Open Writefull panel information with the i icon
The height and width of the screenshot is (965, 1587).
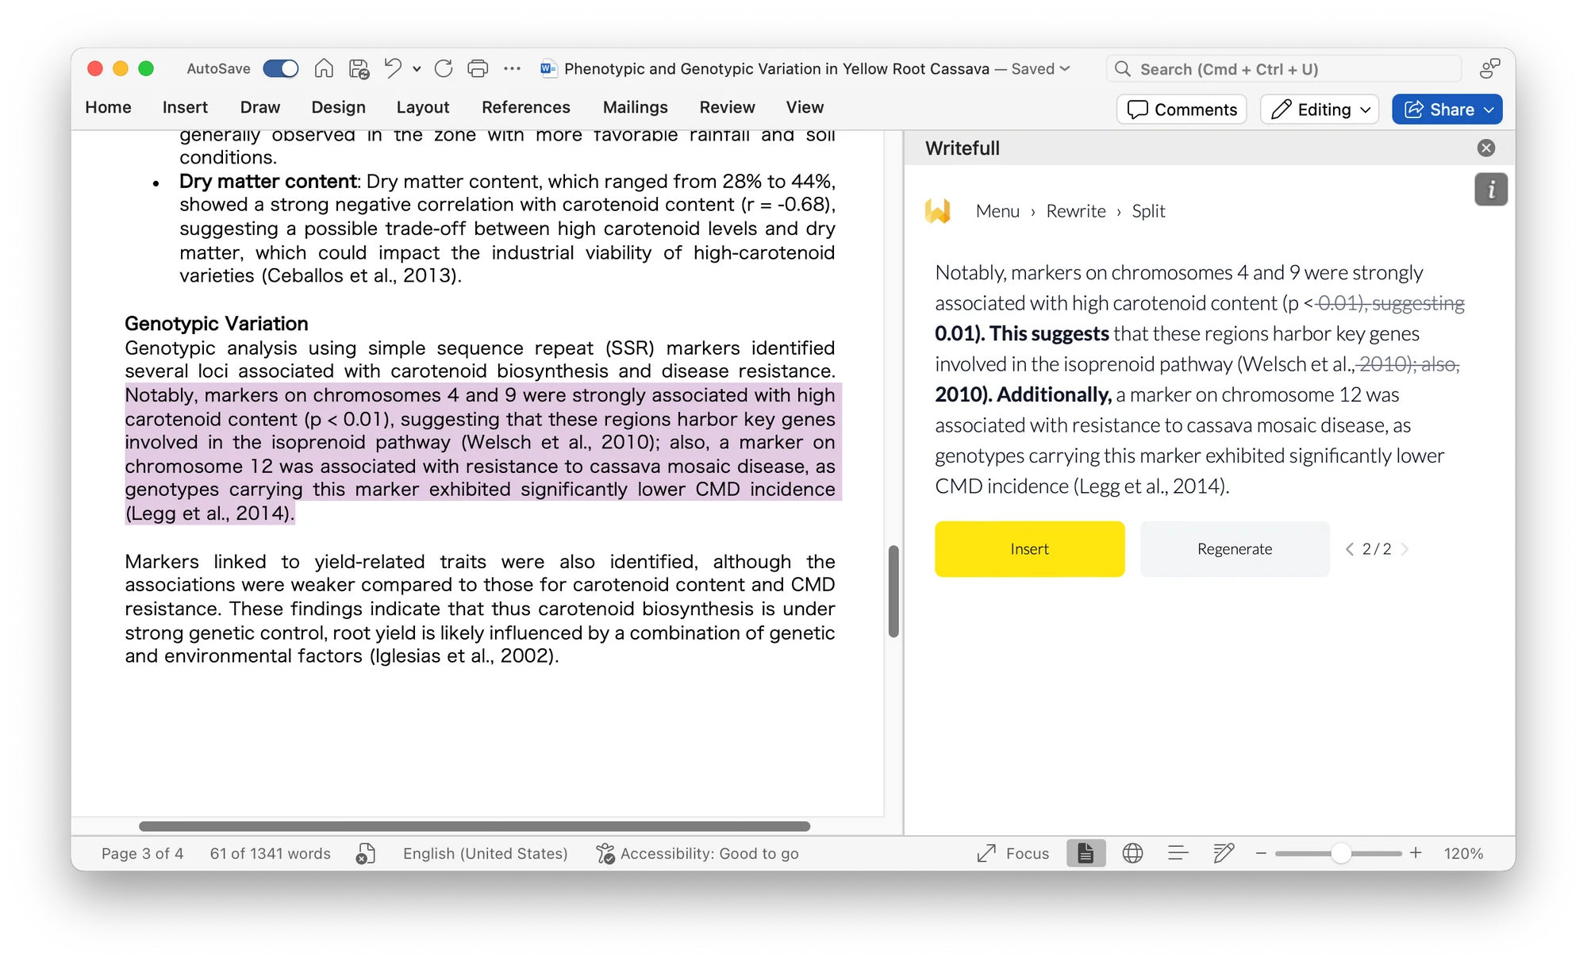click(1491, 189)
